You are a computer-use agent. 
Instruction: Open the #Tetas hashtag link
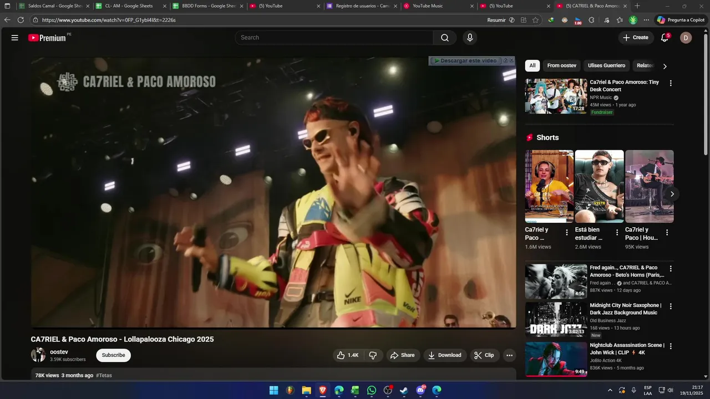pyautogui.click(x=104, y=376)
